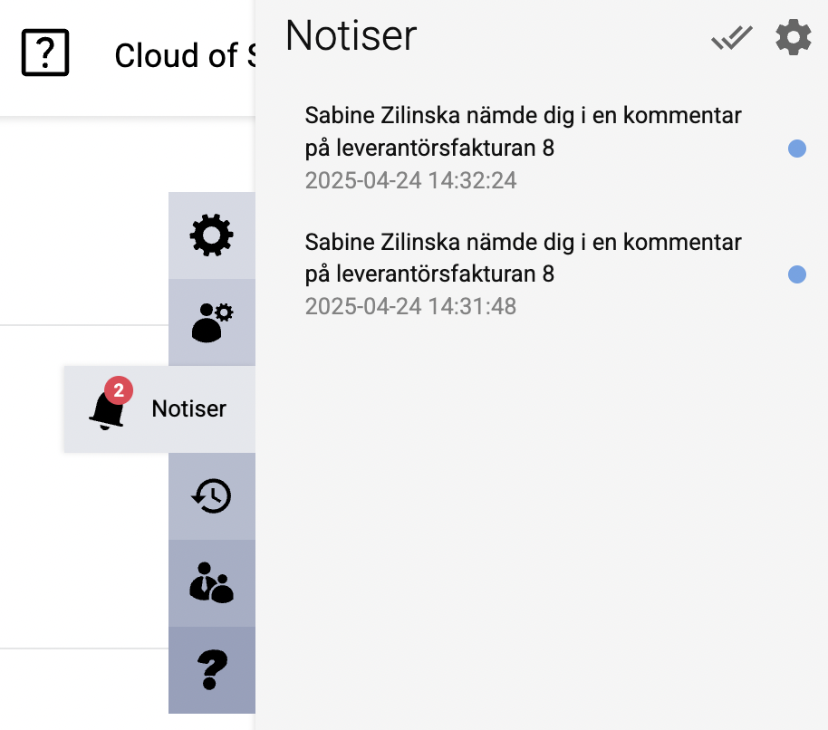Click the app logo in top left corner
This screenshot has width=828, height=730.
[x=45, y=52]
